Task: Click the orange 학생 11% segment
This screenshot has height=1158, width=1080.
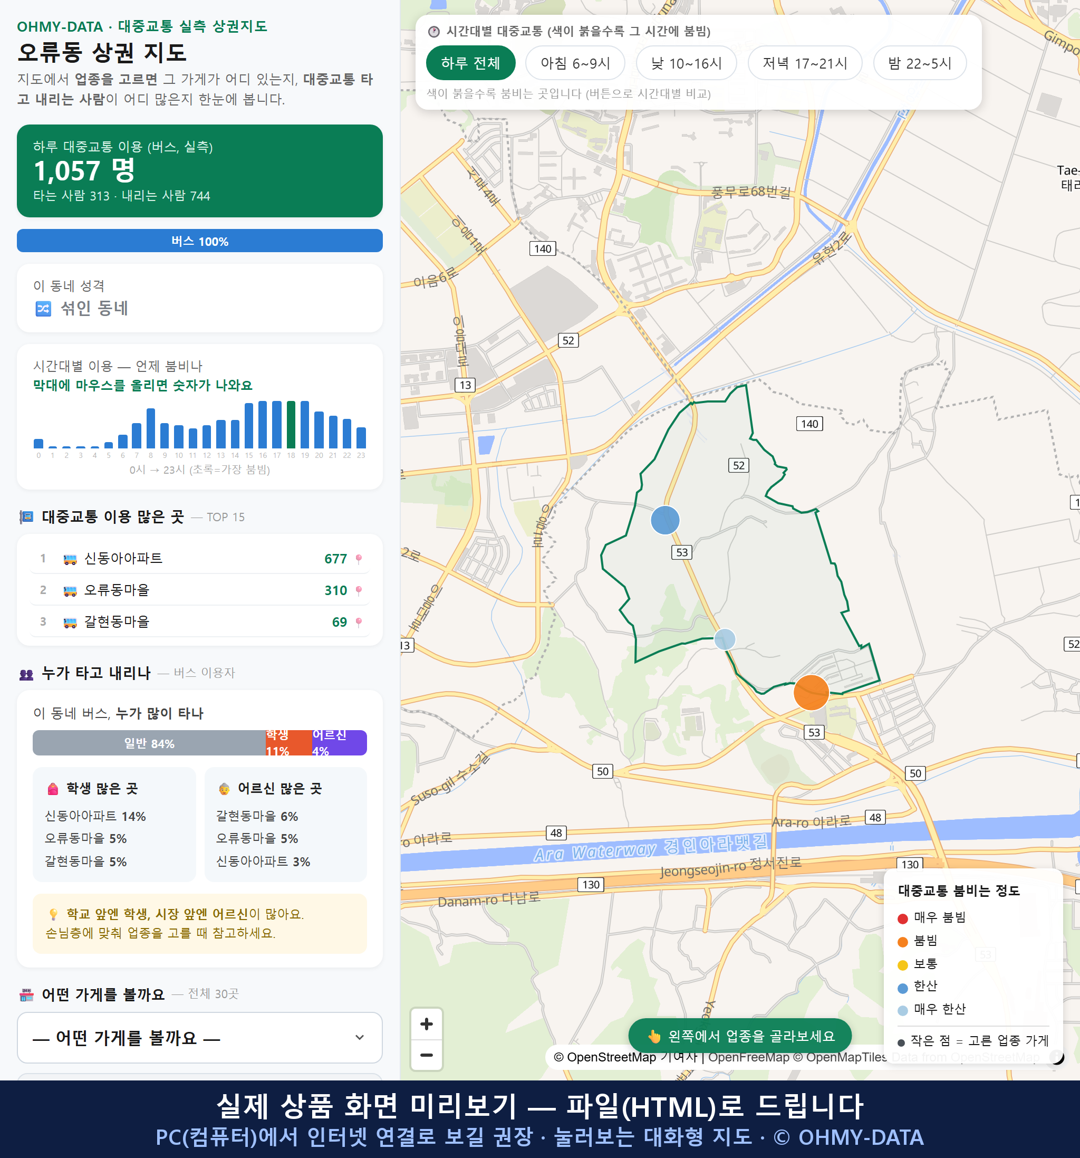Action: [x=289, y=743]
